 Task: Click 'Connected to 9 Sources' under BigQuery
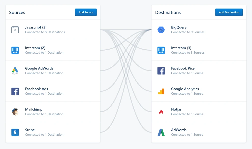coord(187,32)
